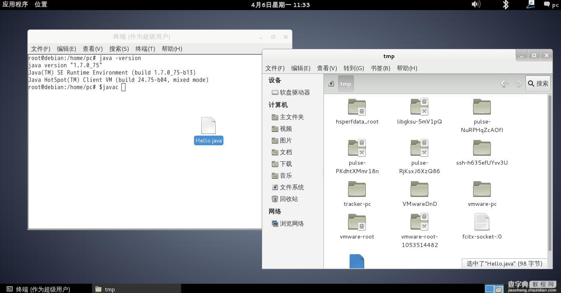Click the 搜索 search button
The image size is (561, 293).
[x=538, y=84]
